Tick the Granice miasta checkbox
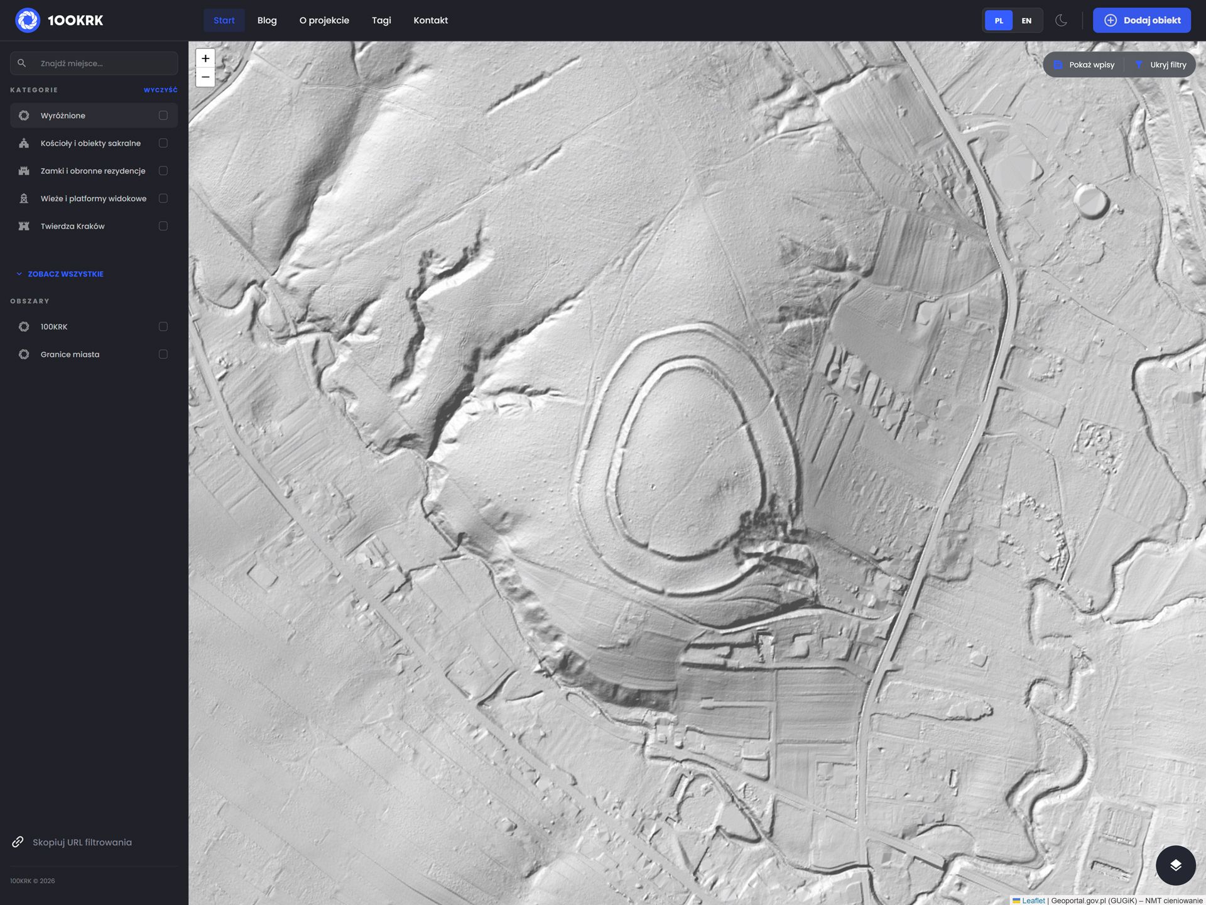This screenshot has height=905, width=1206. (x=163, y=354)
